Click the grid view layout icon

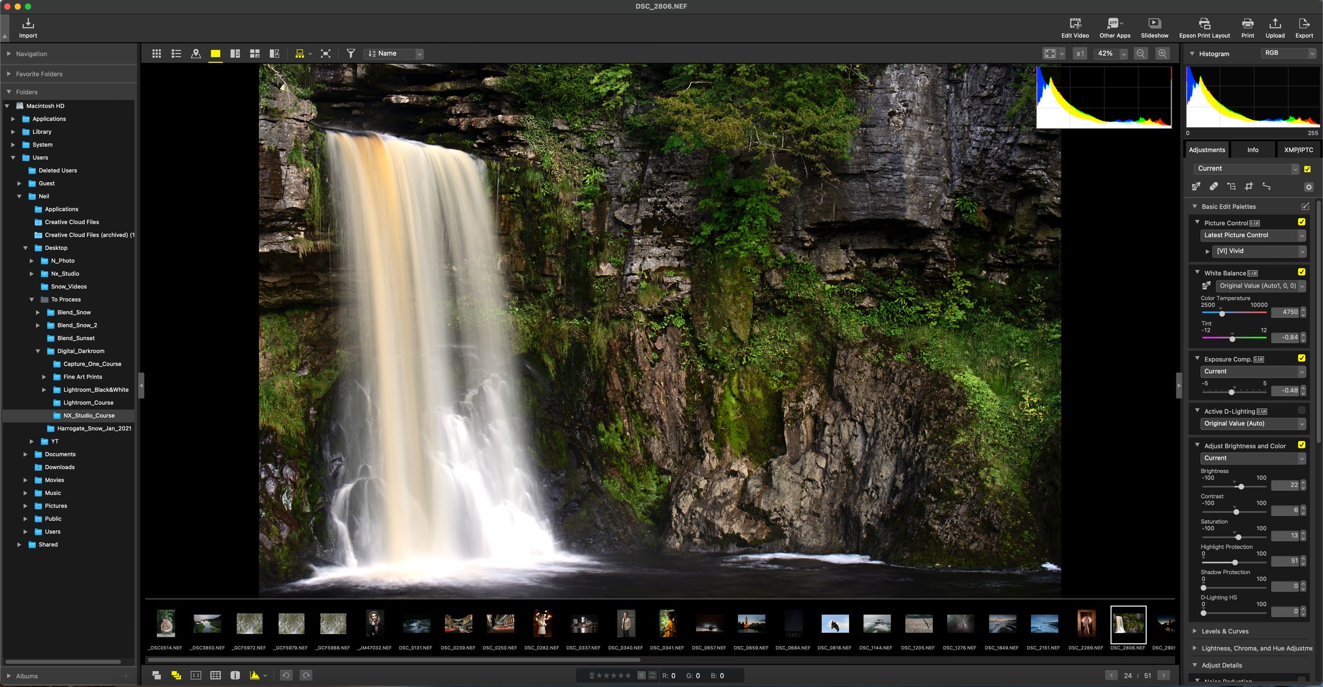[x=156, y=54]
